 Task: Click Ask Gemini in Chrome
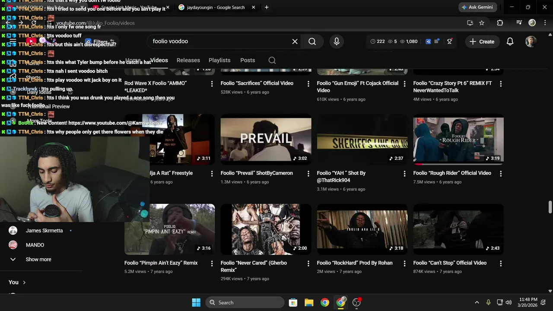477,7
